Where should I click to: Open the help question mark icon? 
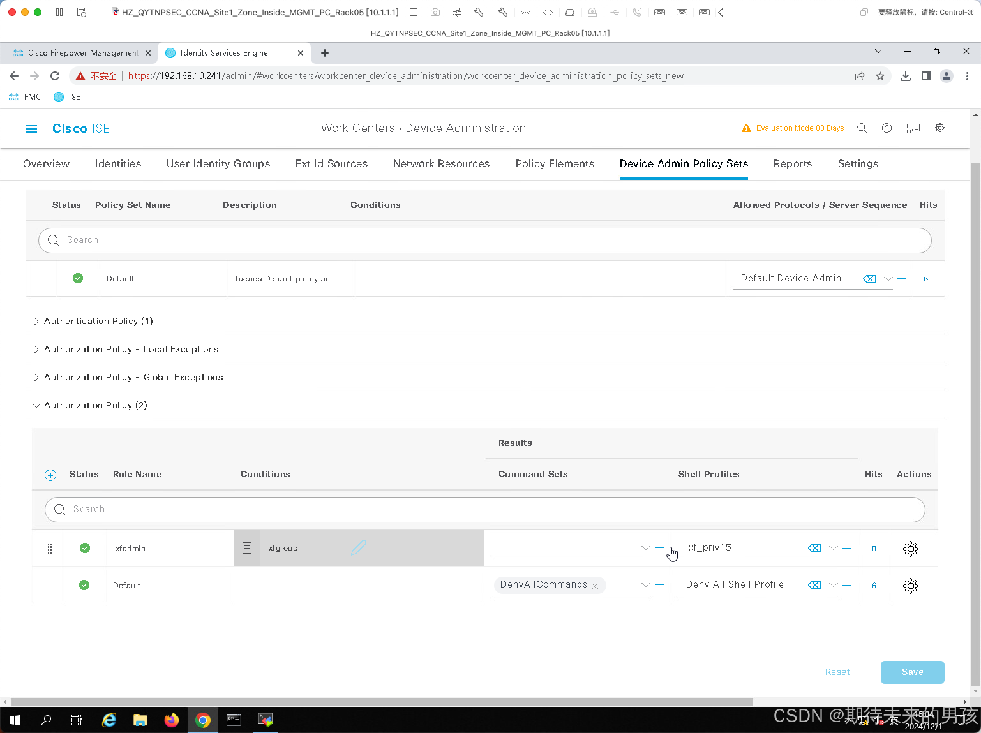click(x=887, y=128)
